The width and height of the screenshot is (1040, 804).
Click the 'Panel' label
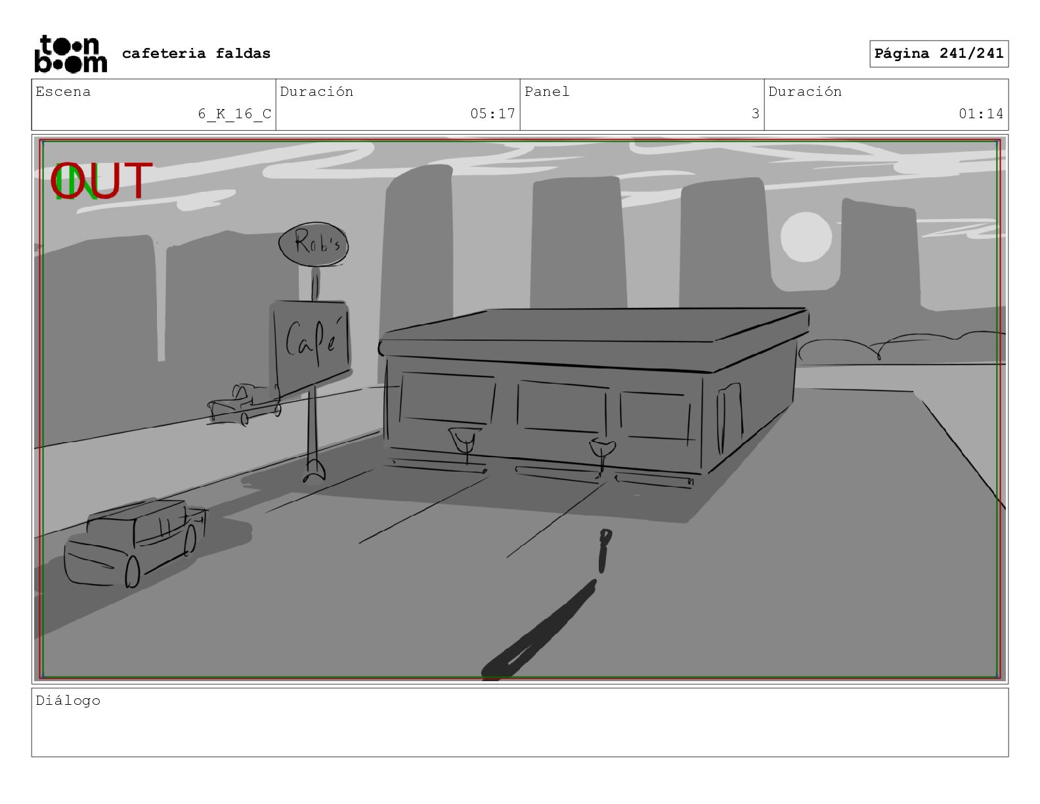(547, 91)
